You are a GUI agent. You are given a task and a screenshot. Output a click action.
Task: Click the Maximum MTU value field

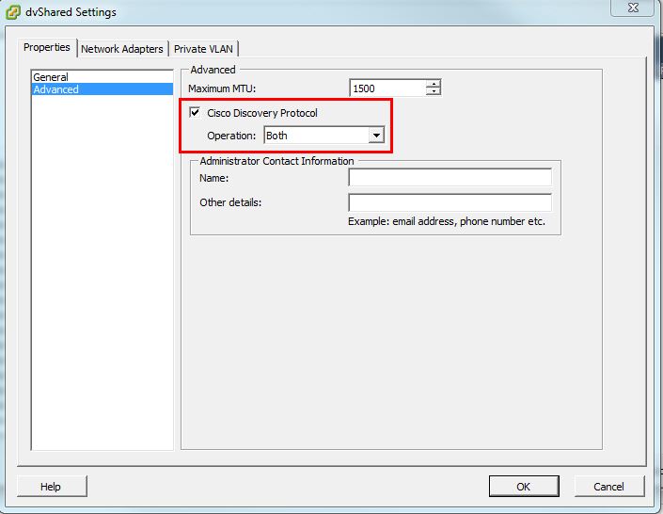pyautogui.click(x=387, y=88)
